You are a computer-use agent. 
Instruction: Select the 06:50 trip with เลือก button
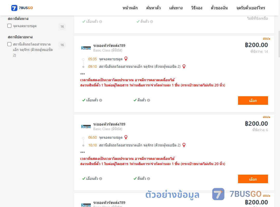coord(253,179)
